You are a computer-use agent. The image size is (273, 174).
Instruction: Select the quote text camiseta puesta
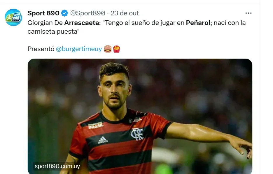coord(53,31)
